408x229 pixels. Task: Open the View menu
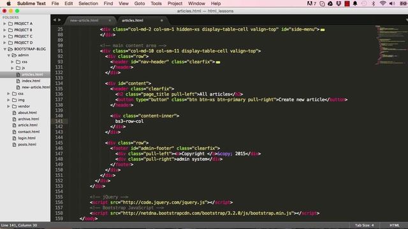point(124,3)
